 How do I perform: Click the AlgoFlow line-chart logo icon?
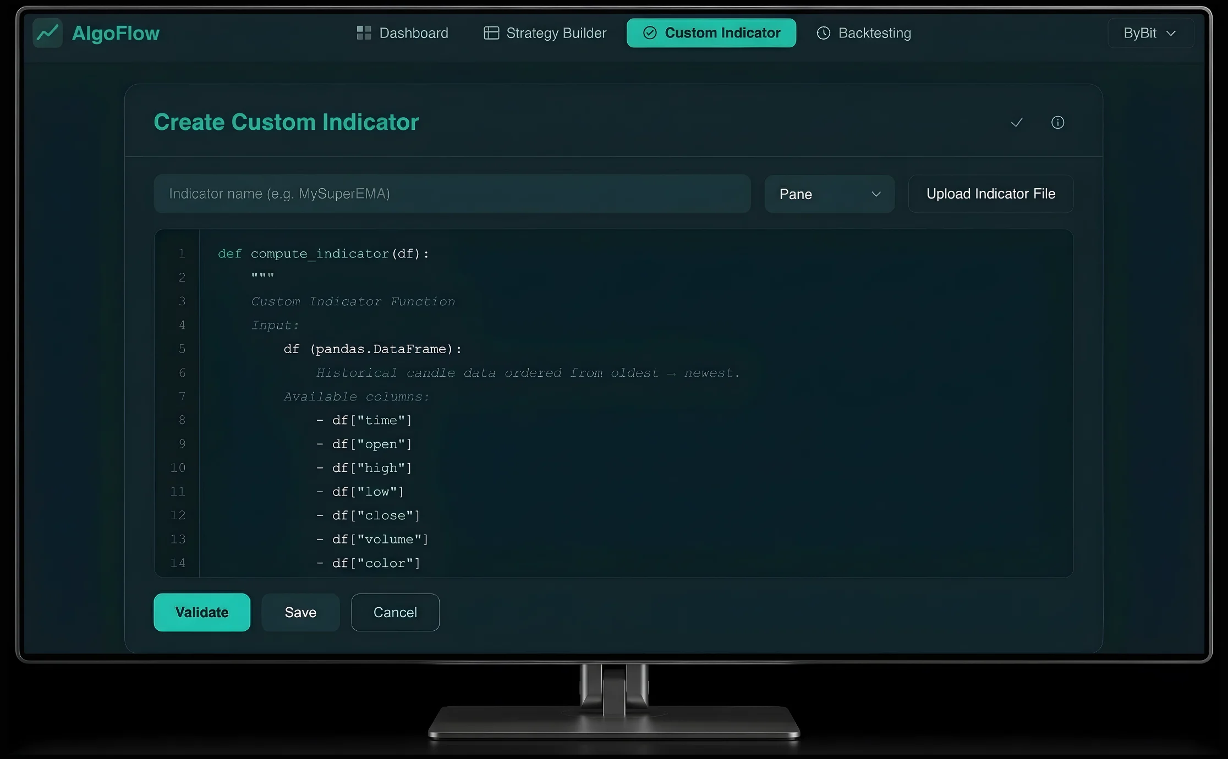pyautogui.click(x=48, y=32)
